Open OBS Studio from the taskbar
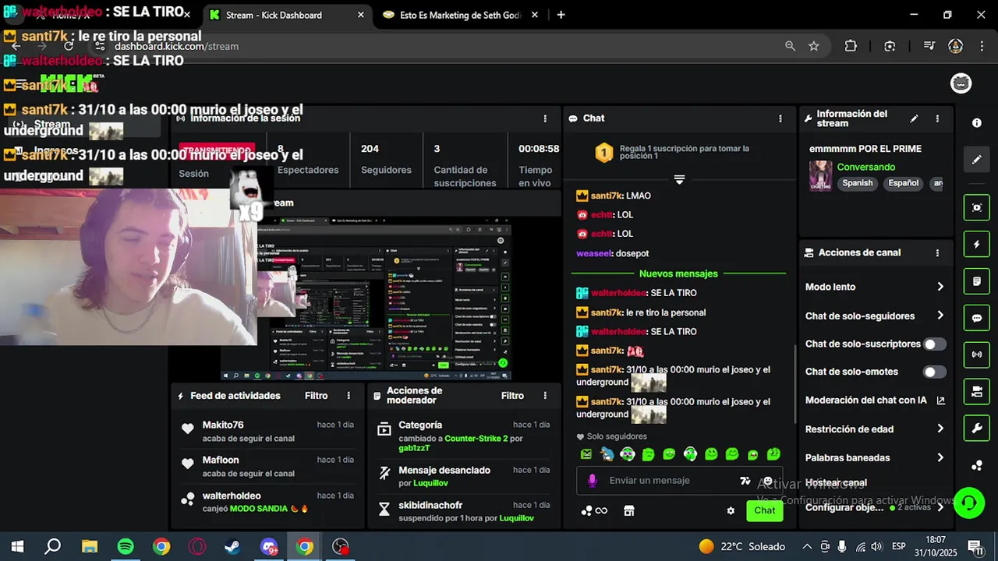The width and height of the screenshot is (998, 561). tap(341, 546)
